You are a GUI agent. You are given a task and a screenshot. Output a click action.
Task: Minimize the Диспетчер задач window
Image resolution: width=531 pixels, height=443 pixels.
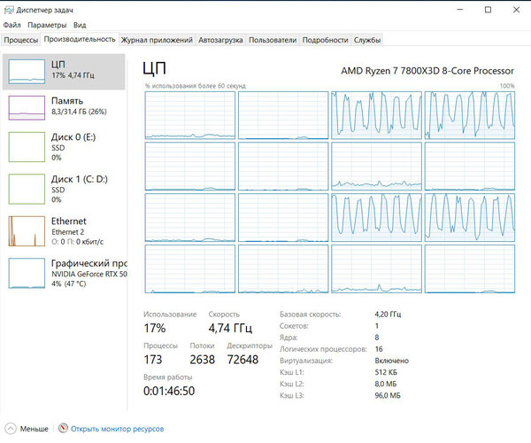point(460,10)
